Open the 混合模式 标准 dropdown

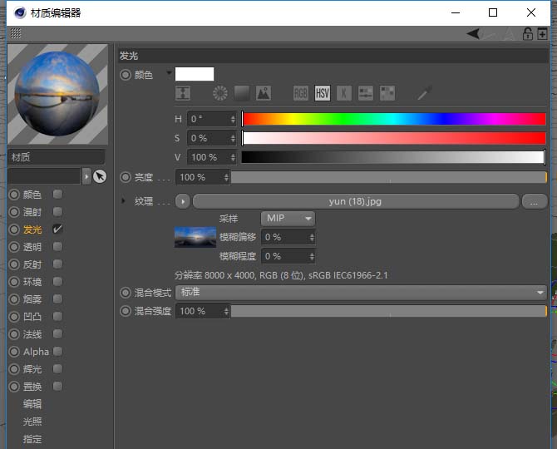point(361,293)
